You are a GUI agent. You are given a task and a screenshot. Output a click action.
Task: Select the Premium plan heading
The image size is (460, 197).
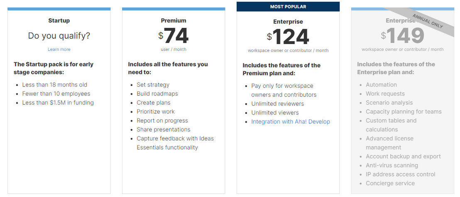pyautogui.click(x=174, y=20)
